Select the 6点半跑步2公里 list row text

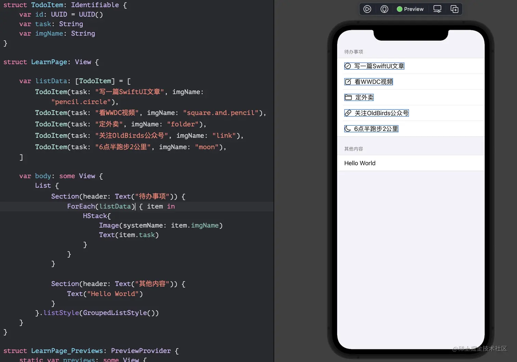[376, 129]
